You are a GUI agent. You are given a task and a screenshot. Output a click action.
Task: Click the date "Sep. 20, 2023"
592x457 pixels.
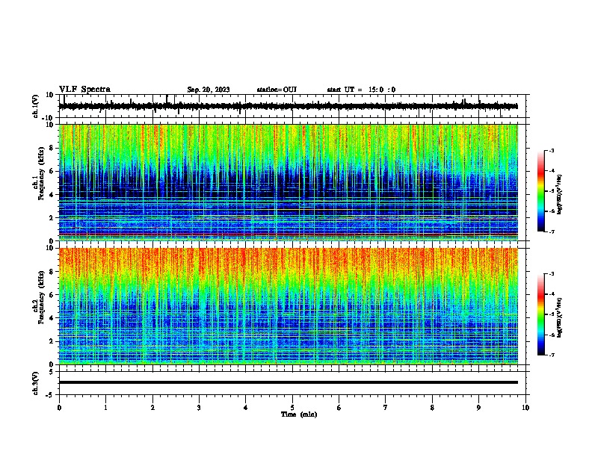point(209,90)
